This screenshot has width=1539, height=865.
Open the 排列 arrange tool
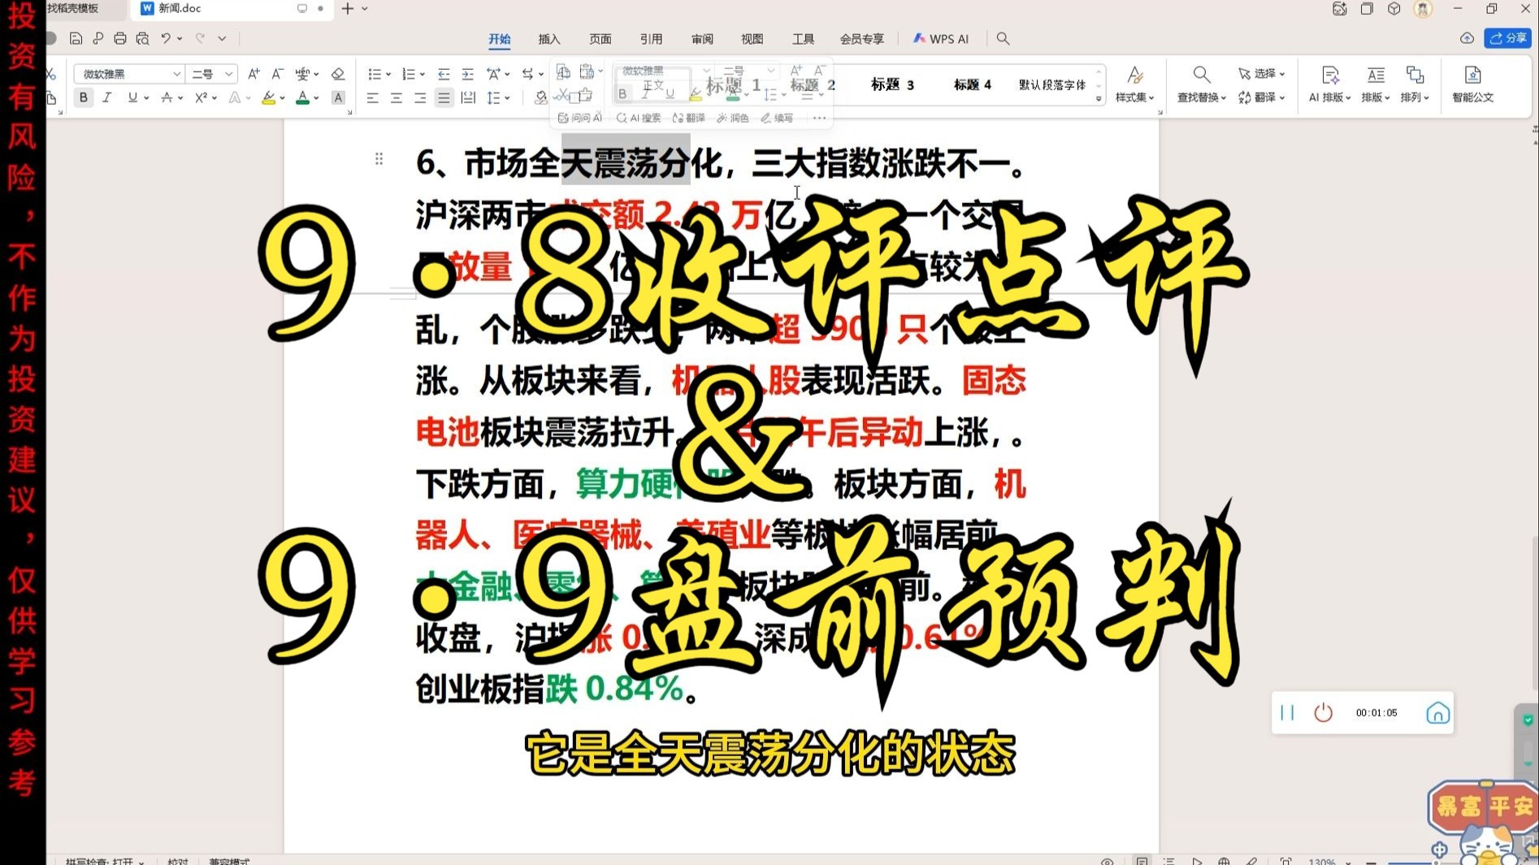1415,84
